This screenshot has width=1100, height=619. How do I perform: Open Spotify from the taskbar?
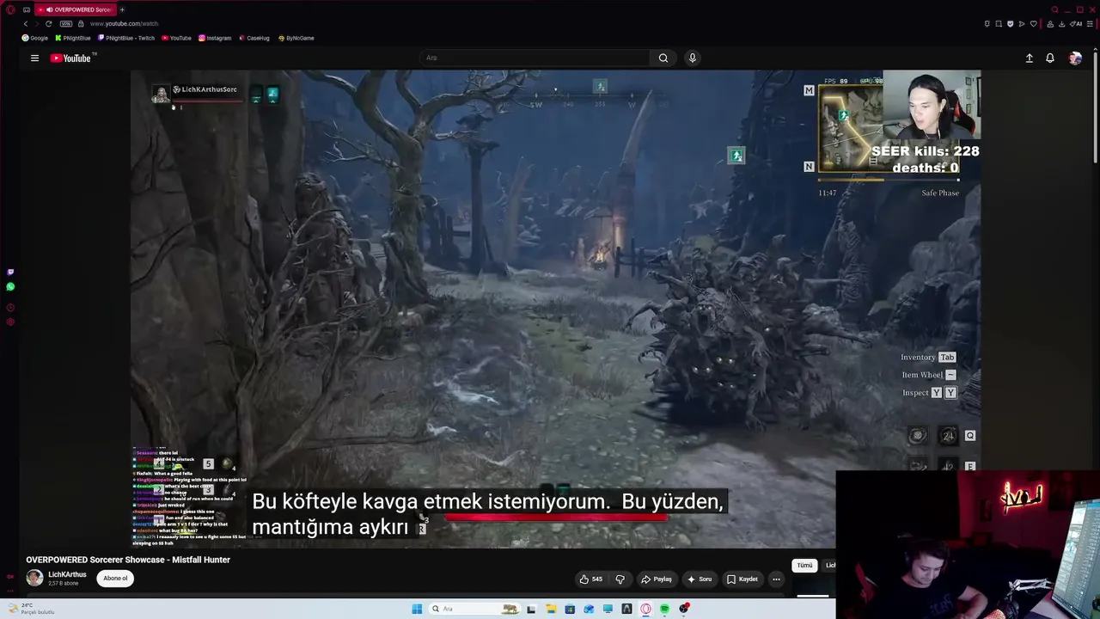(664, 609)
